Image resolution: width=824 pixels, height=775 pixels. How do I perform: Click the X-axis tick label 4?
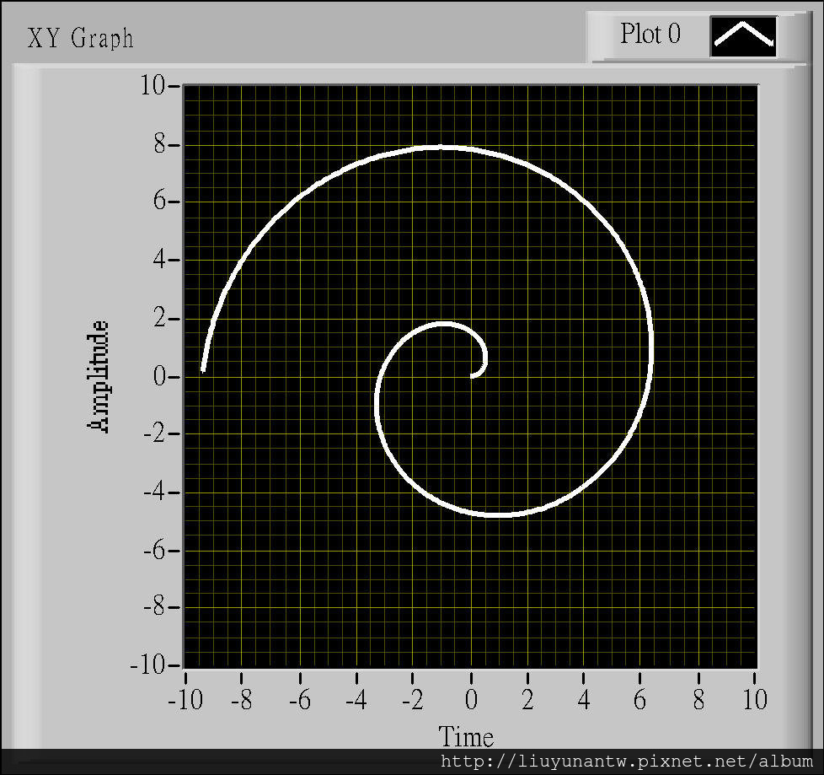pos(584,699)
